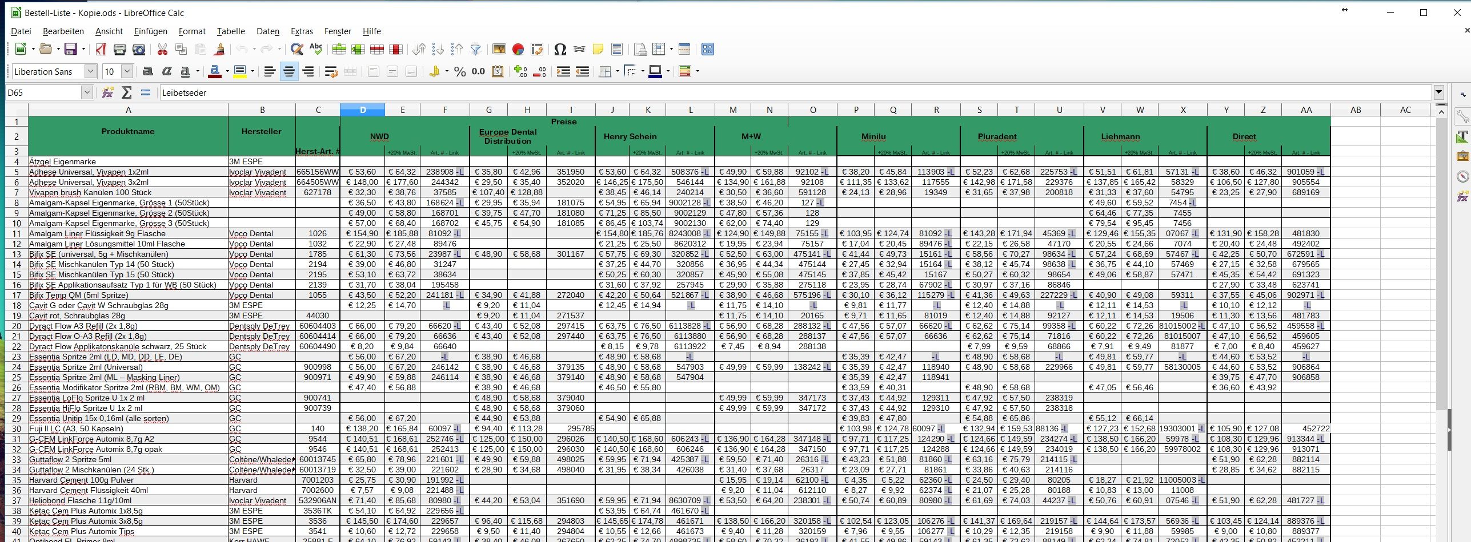Select column D header
Viewport: 1471px width, 542px height.
[x=363, y=110]
